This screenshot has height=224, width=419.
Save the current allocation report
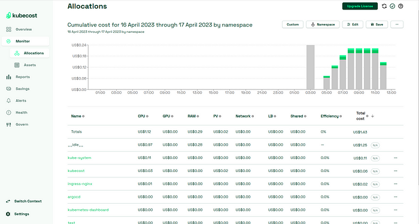(377, 24)
